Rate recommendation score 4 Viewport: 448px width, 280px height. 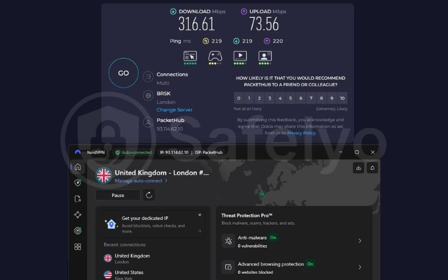coord(280,98)
